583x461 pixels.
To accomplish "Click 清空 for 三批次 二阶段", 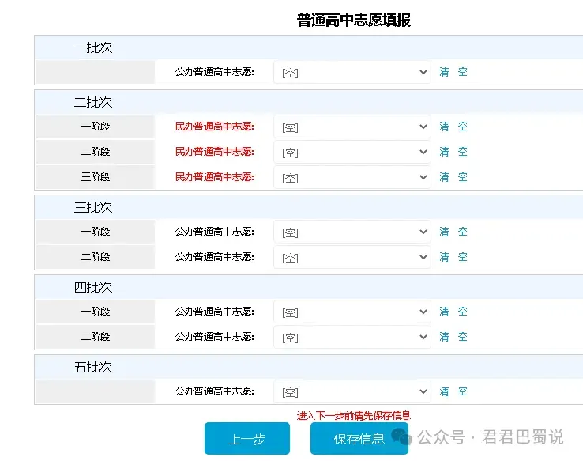I will click(x=453, y=257).
